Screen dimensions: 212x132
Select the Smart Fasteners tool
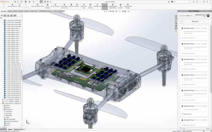[47, 6]
